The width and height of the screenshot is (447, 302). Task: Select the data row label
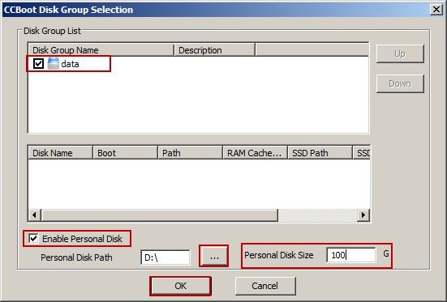tap(70, 64)
